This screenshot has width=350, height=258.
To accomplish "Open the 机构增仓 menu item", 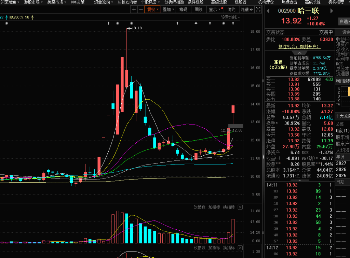I will [x=266, y=2].
